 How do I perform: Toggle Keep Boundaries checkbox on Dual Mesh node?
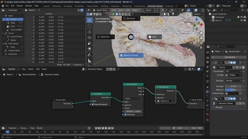point(93,104)
